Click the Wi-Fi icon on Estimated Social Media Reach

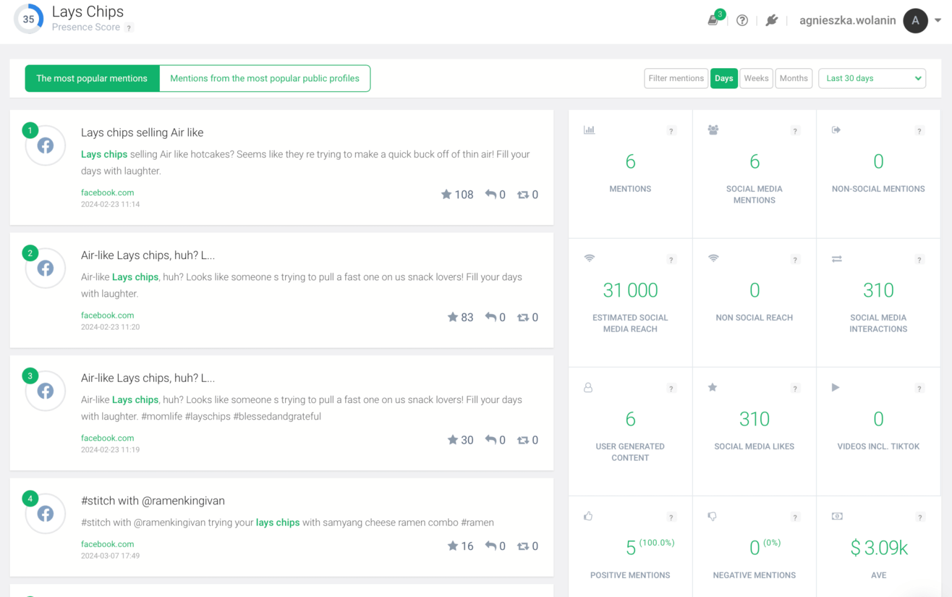[x=589, y=259]
